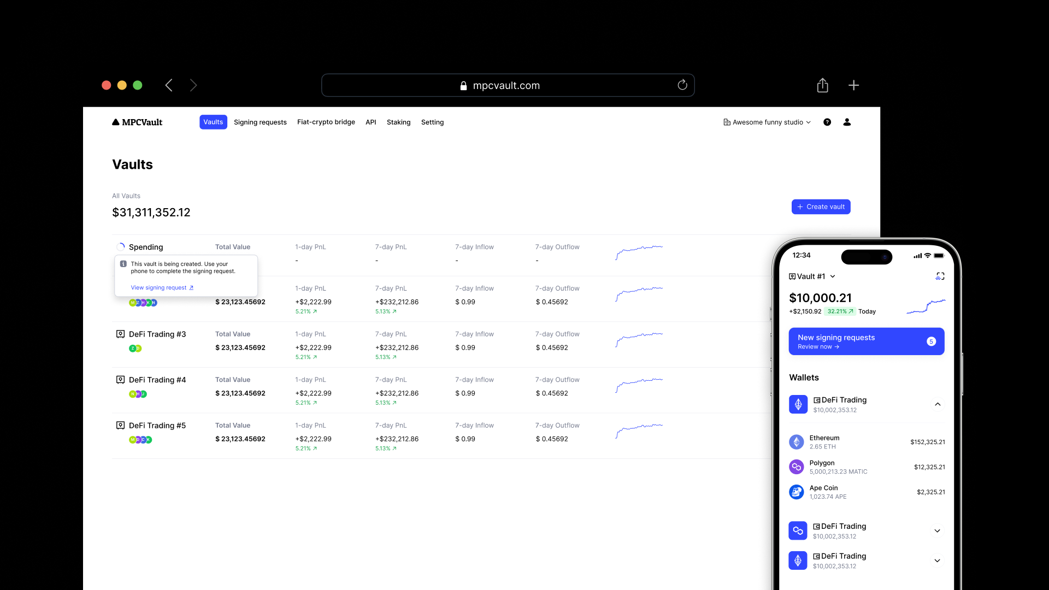Open the Awesome funny studio workspace dropdown
Screen dimensions: 1049x590
tap(767, 122)
